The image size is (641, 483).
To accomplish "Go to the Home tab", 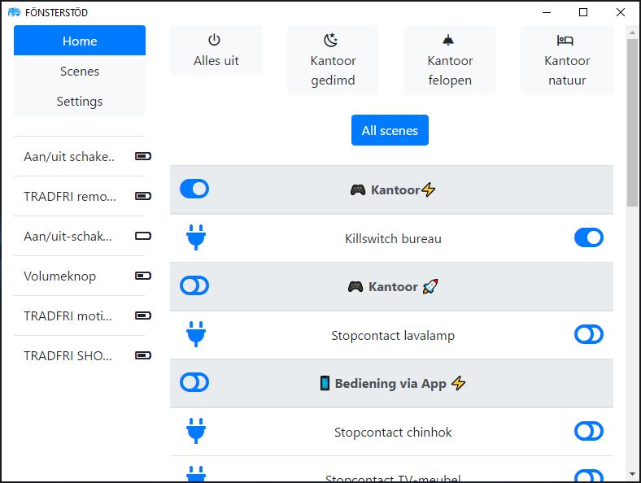I will point(80,41).
